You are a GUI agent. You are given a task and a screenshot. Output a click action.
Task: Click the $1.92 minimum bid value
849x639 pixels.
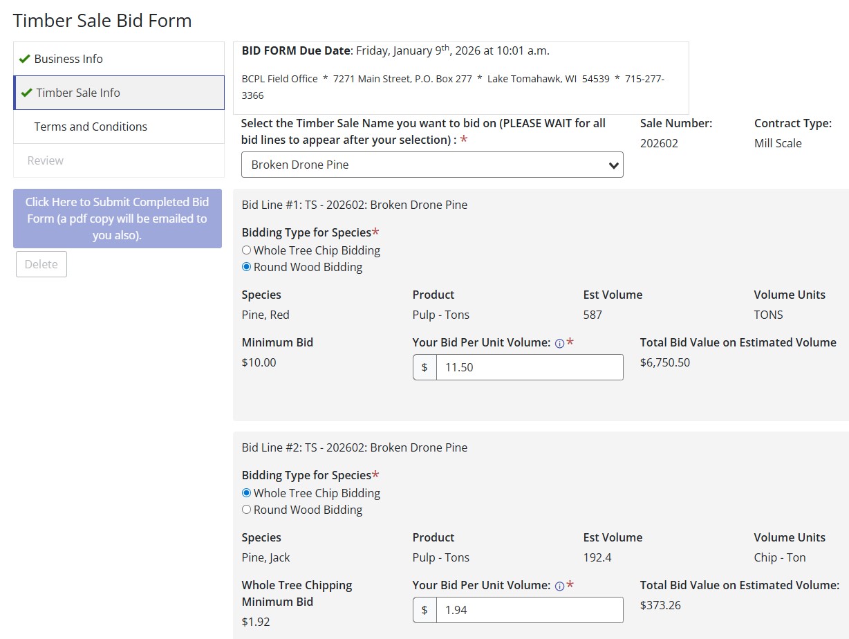256,622
